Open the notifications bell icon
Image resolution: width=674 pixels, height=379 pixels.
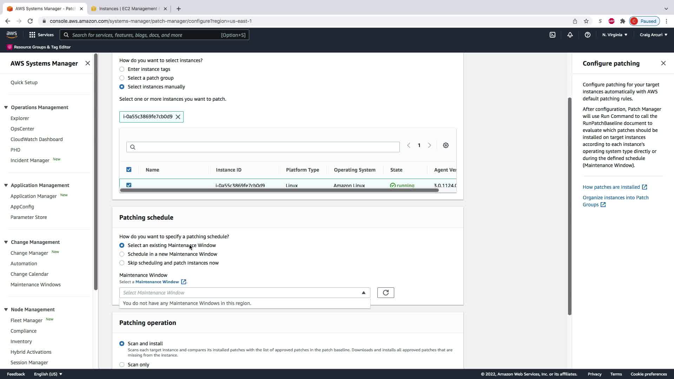[x=570, y=35]
